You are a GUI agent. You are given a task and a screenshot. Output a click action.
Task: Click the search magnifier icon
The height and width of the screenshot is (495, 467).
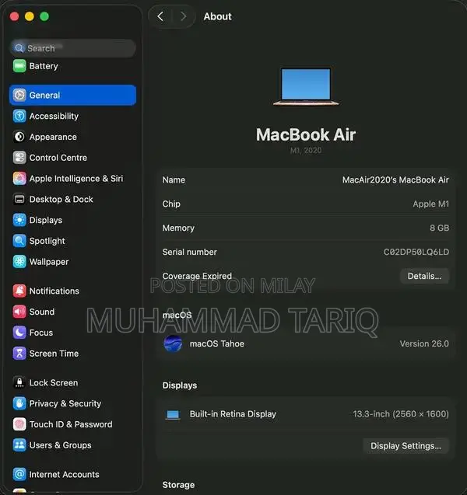[19, 48]
